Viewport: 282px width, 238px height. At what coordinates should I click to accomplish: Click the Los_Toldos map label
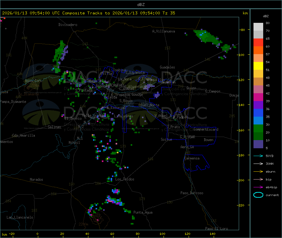point(125,179)
